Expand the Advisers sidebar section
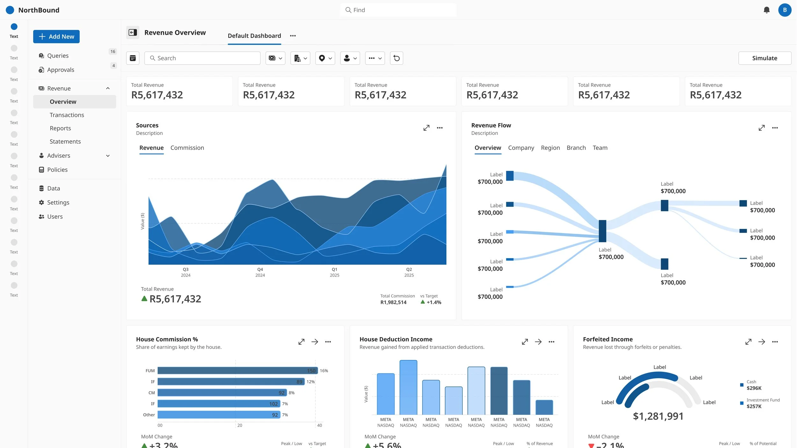Screen dimensions: 797x448 click(x=108, y=155)
